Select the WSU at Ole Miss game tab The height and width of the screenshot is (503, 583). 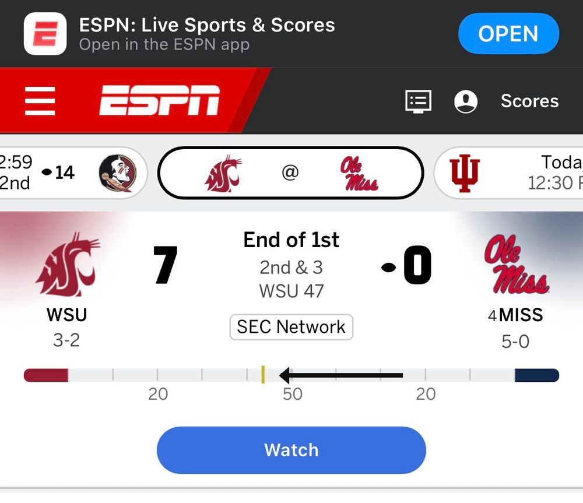point(290,173)
